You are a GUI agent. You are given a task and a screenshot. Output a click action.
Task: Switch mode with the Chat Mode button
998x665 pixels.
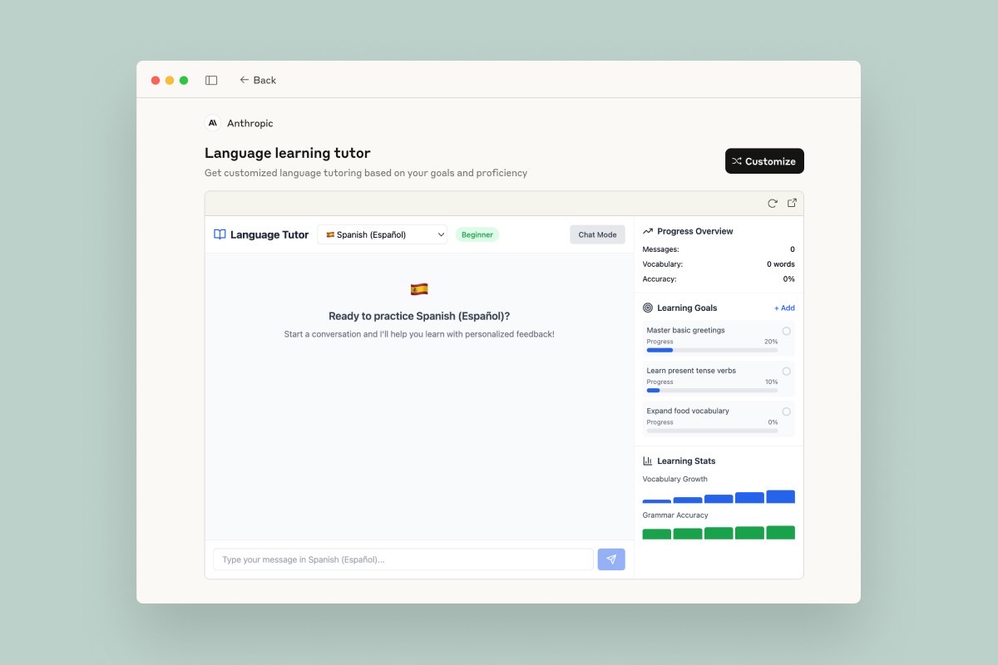tap(597, 234)
